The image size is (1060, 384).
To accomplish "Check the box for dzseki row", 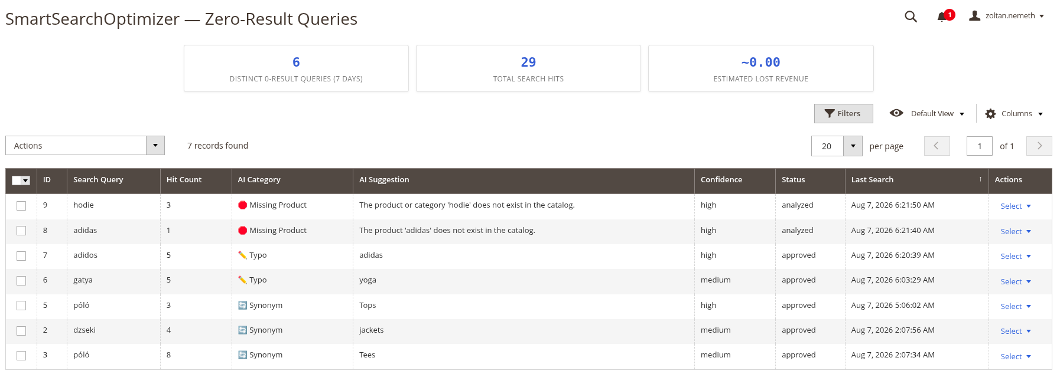I will [21, 331].
